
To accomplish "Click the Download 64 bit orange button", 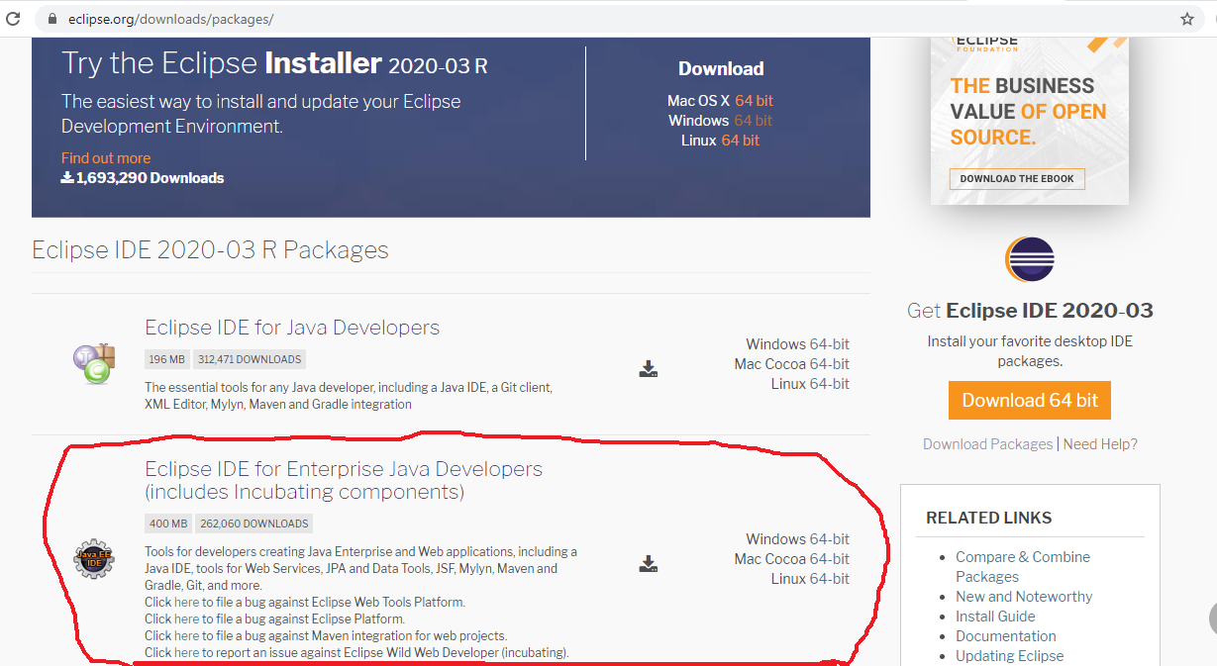I will (1029, 401).
